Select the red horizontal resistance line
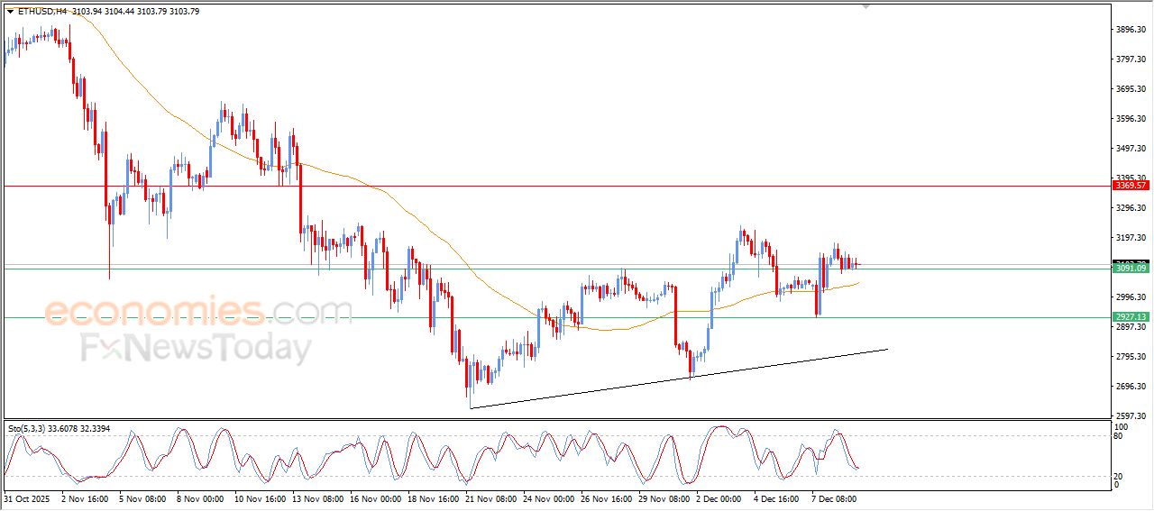 click(x=541, y=186)
